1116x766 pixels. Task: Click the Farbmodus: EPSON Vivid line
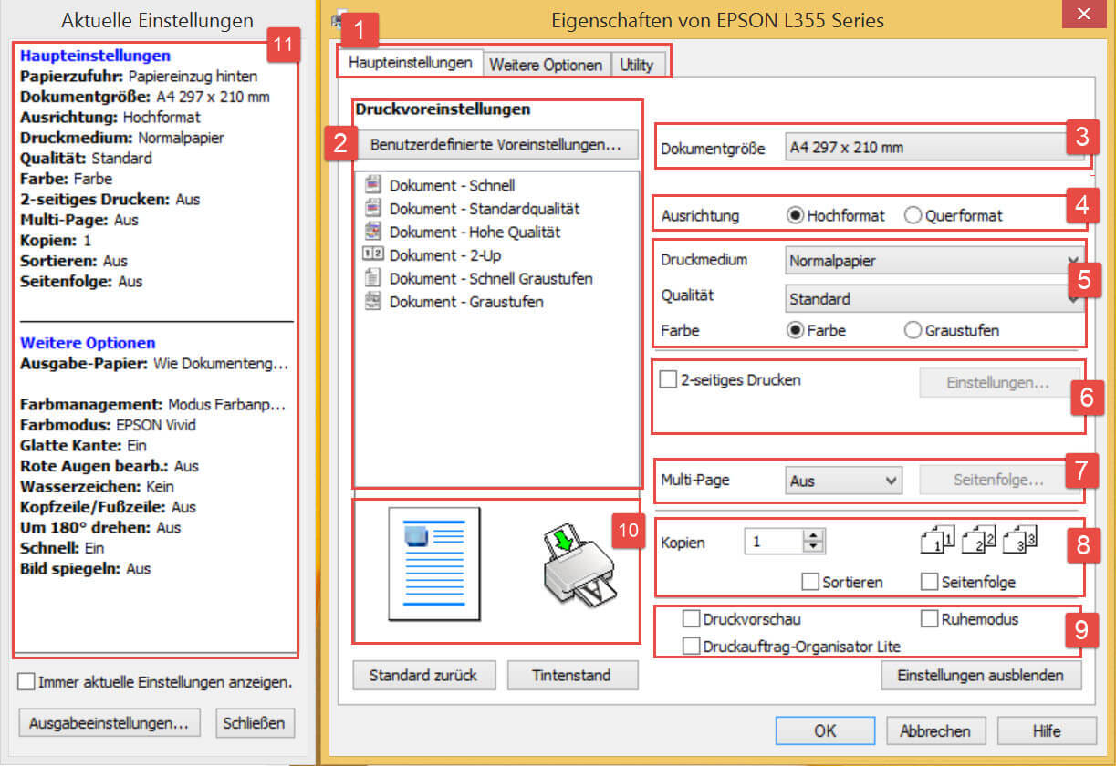[x=108, y=425]
